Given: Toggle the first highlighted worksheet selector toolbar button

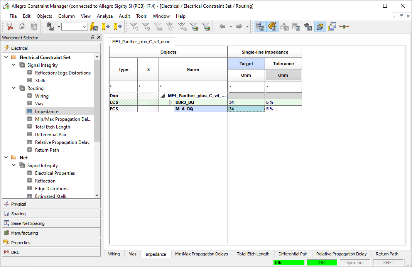Looking at the screenshot, I should 260,27.
